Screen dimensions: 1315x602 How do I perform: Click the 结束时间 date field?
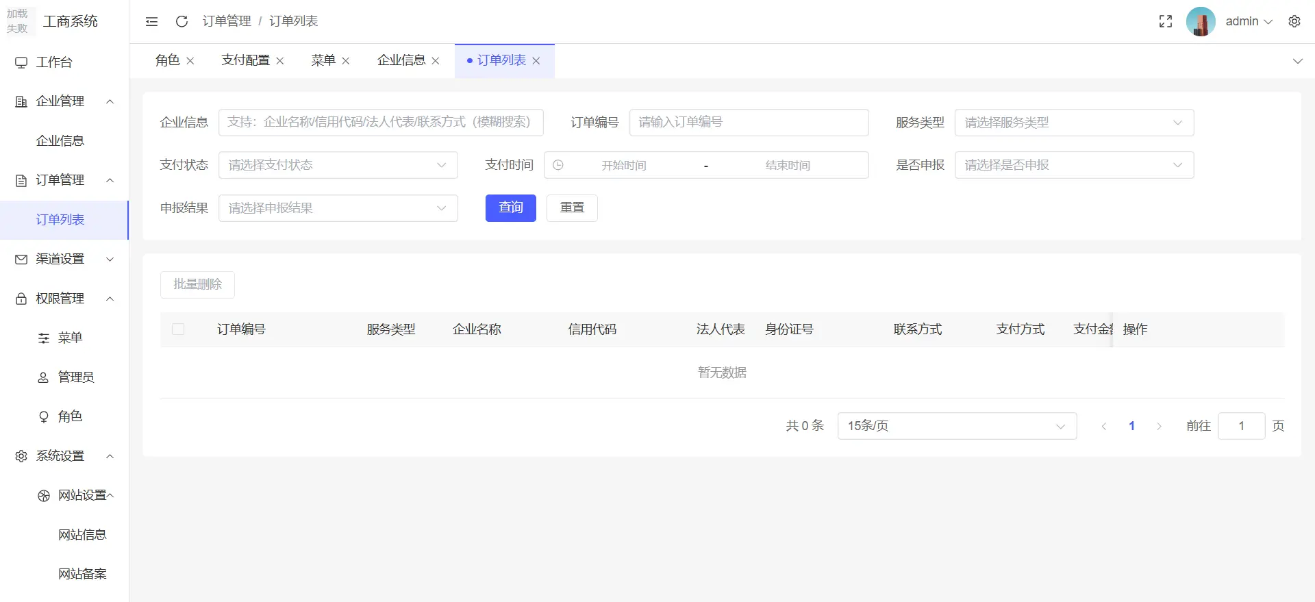788,166
